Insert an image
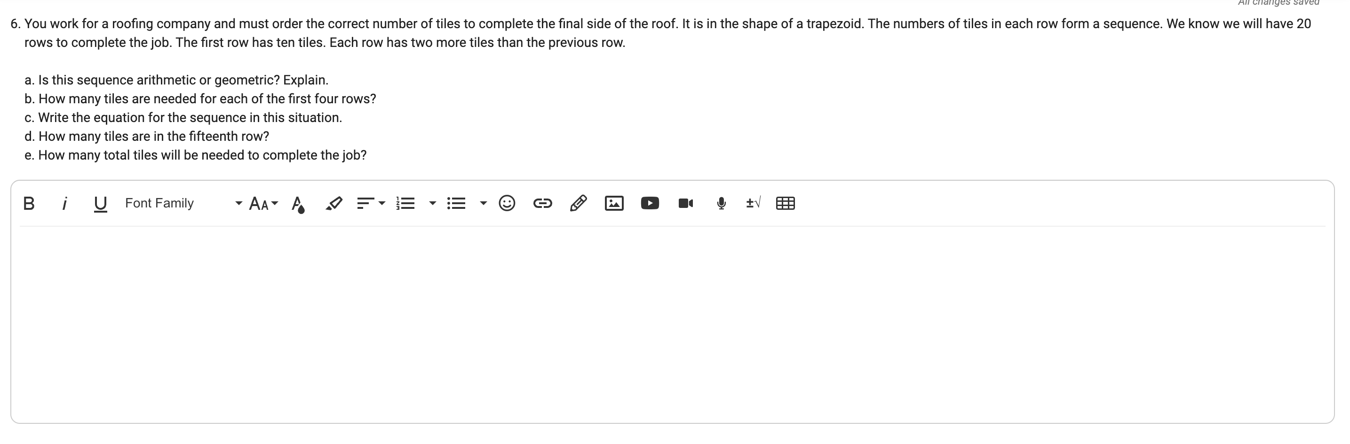 614,203
